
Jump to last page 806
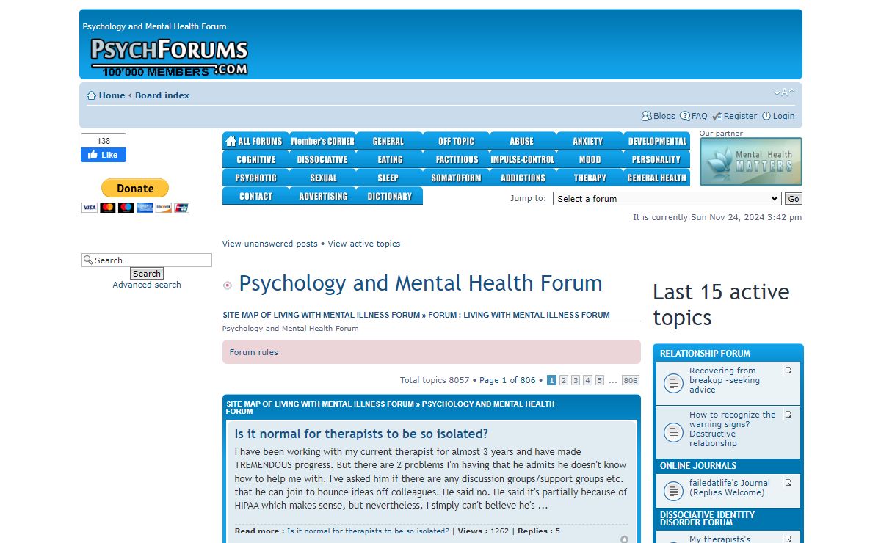[630, 380]
